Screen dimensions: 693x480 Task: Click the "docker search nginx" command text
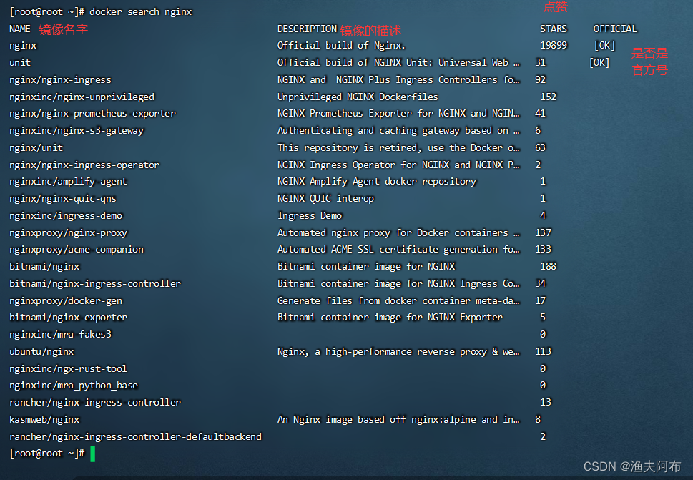[x=141, y=12]
